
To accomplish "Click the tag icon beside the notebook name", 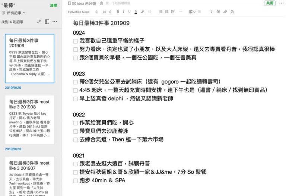I will pos(102,3).
